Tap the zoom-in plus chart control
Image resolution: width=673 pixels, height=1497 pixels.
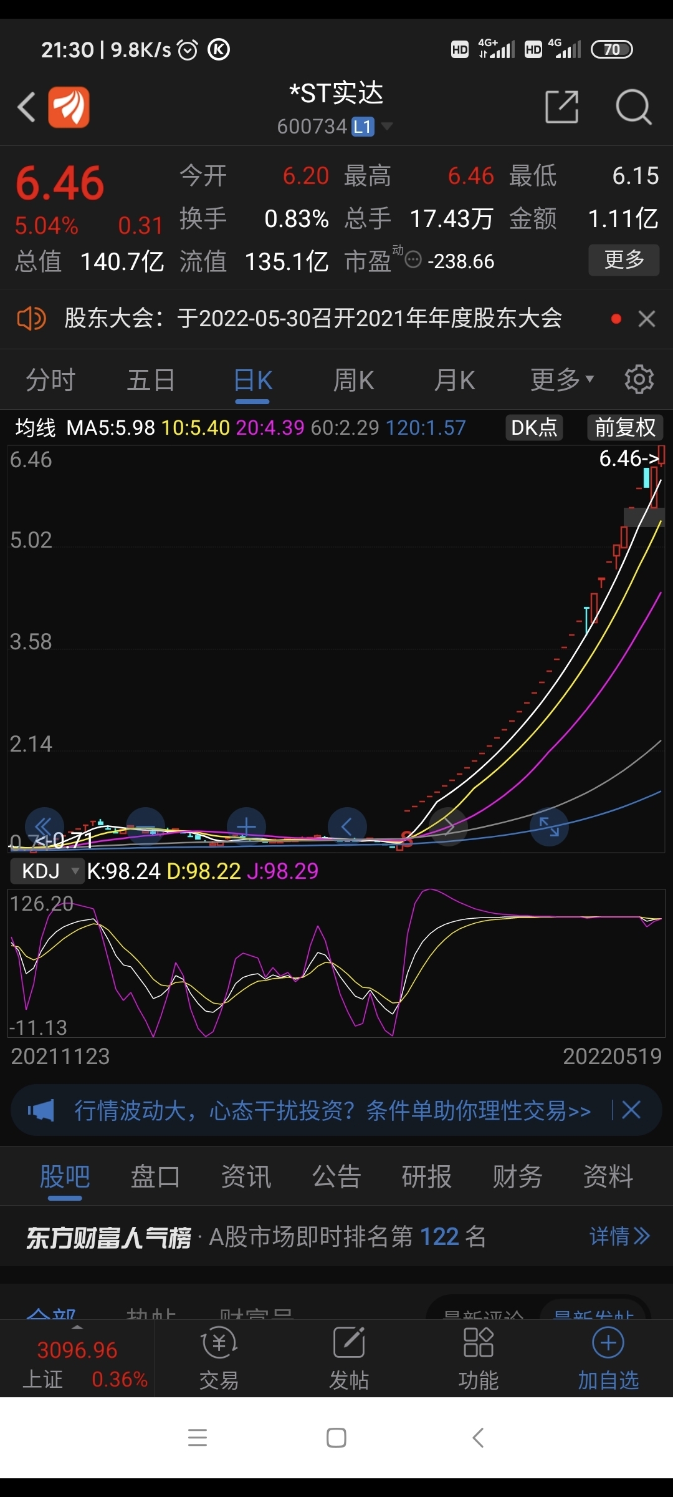[246, 827]
